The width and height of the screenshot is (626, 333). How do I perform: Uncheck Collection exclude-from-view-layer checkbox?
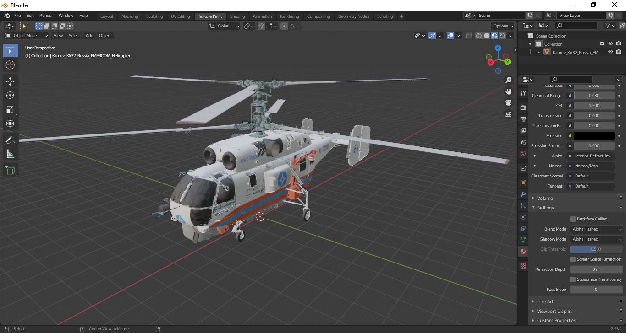pyautogui.click(x=602, y=44)
